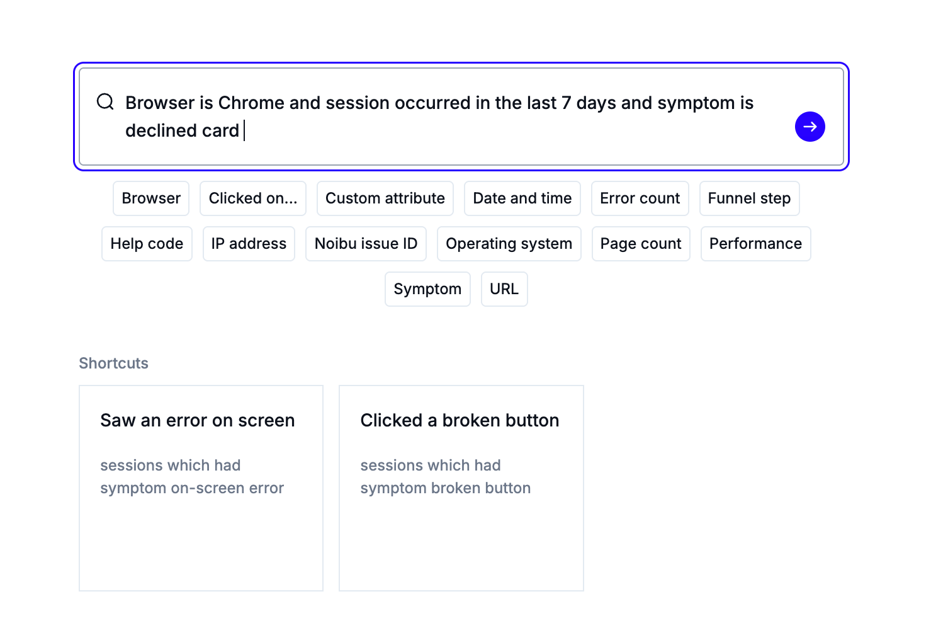The image size is (948, 640).
Task: Add the IP address filter
Action: (249, 244)
